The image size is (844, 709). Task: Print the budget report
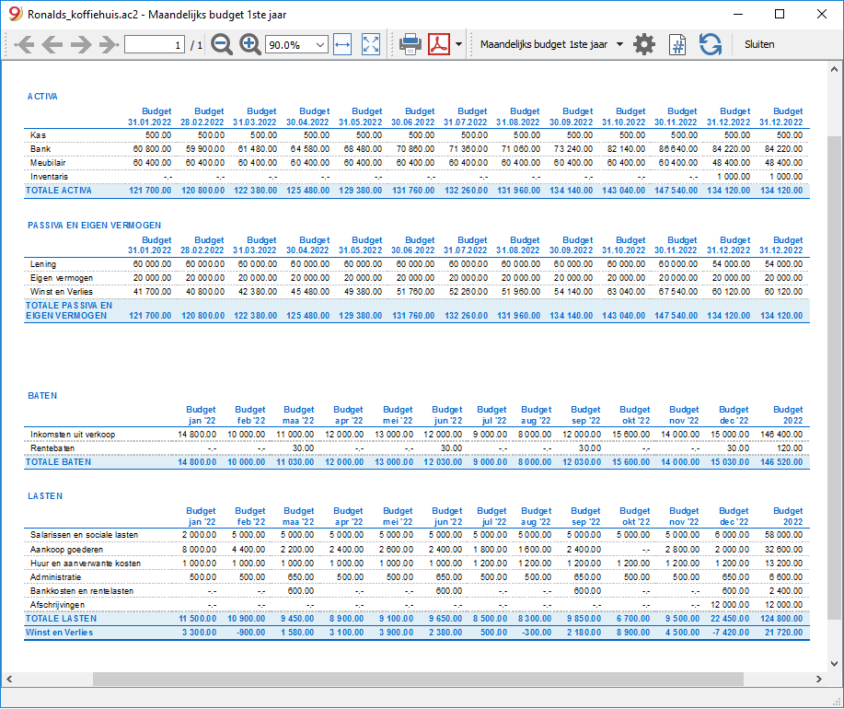[410, 45]
